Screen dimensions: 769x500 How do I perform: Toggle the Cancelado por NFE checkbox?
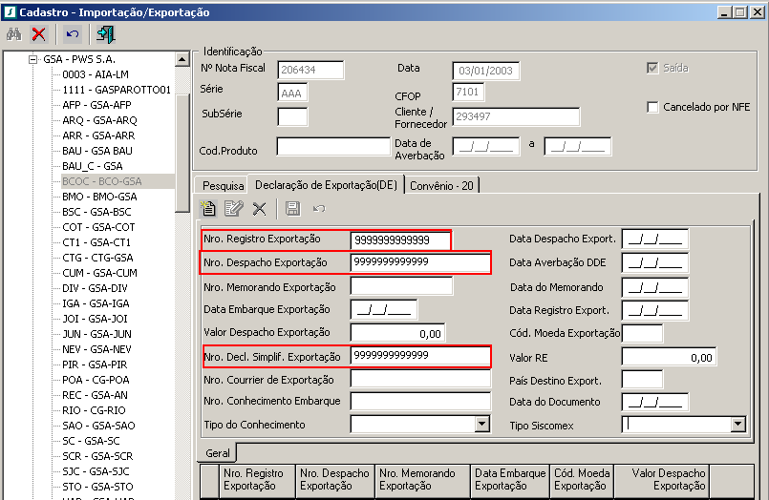(x=653, y=107)
